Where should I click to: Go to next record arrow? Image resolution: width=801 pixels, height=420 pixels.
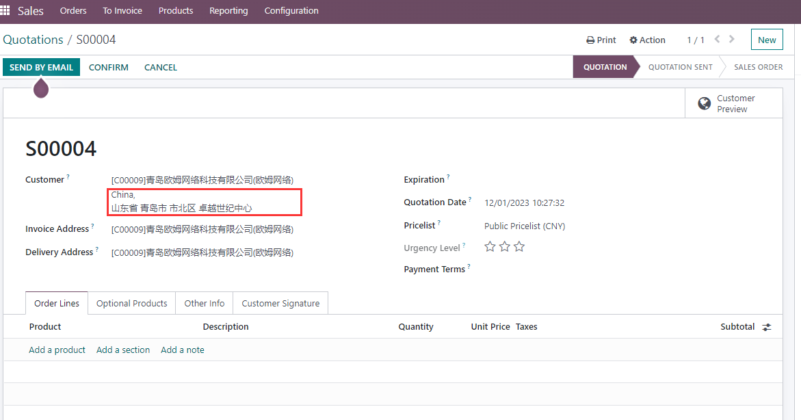tap(731, 39)
